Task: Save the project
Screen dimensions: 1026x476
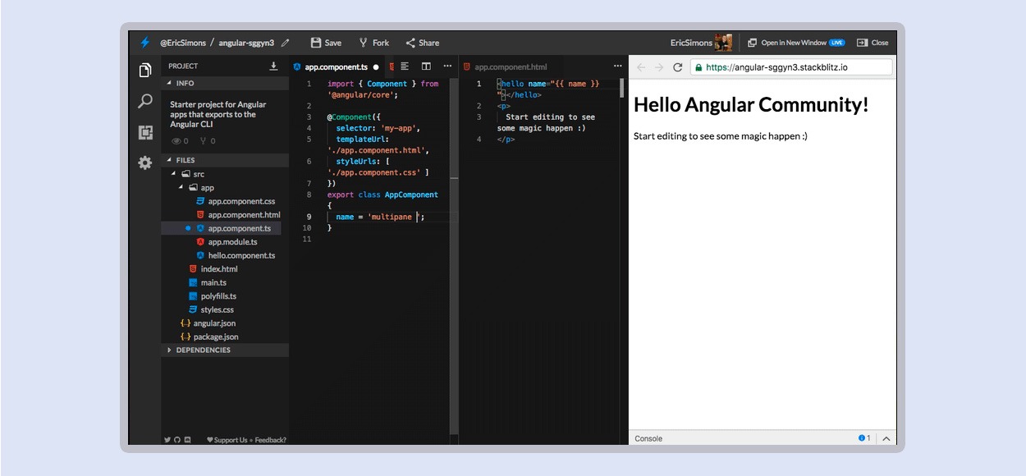Action: (x=326, y=43)
